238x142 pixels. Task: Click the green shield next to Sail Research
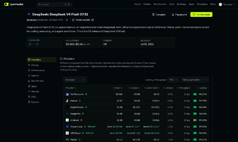(86, 94)
